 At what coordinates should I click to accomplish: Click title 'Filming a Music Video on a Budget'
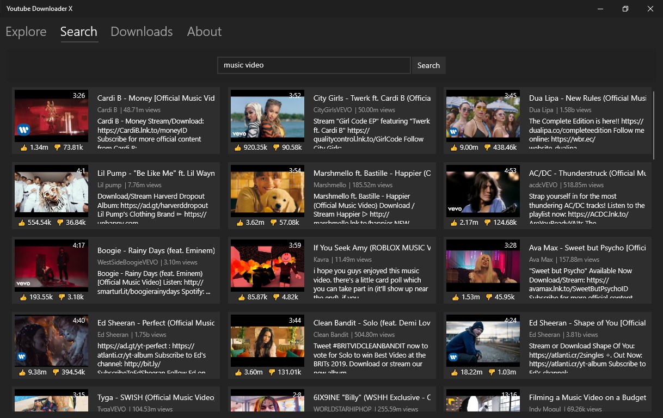point(588,398)
